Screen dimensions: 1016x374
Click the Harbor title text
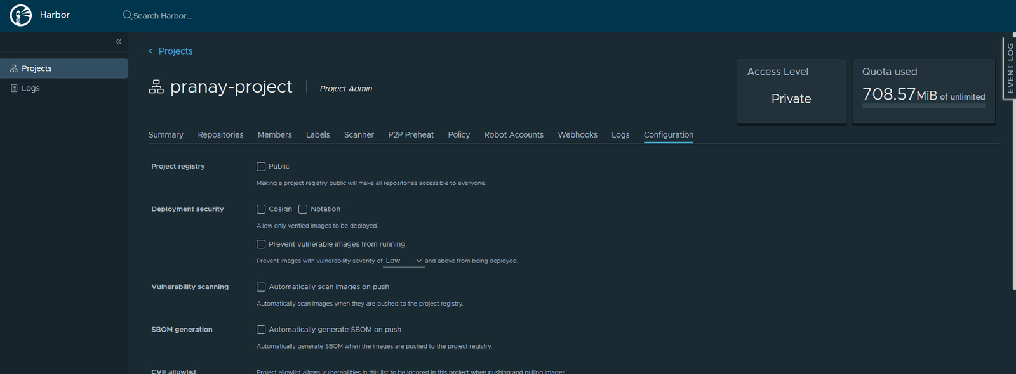(55, 15)
